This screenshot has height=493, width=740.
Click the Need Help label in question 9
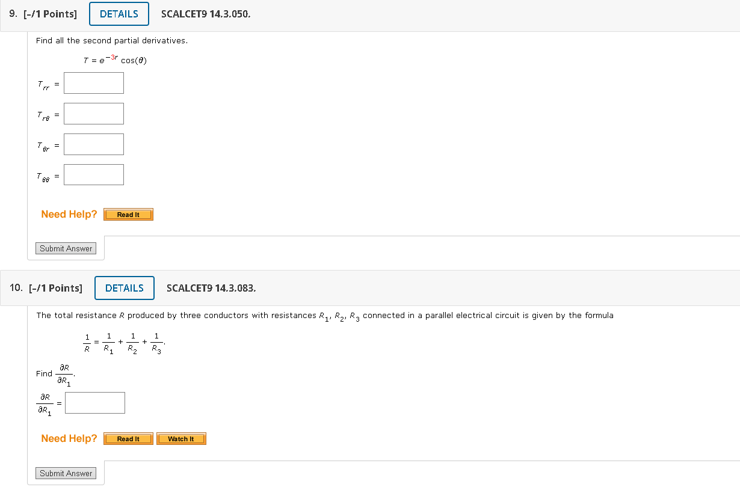(x=69, y=213)
